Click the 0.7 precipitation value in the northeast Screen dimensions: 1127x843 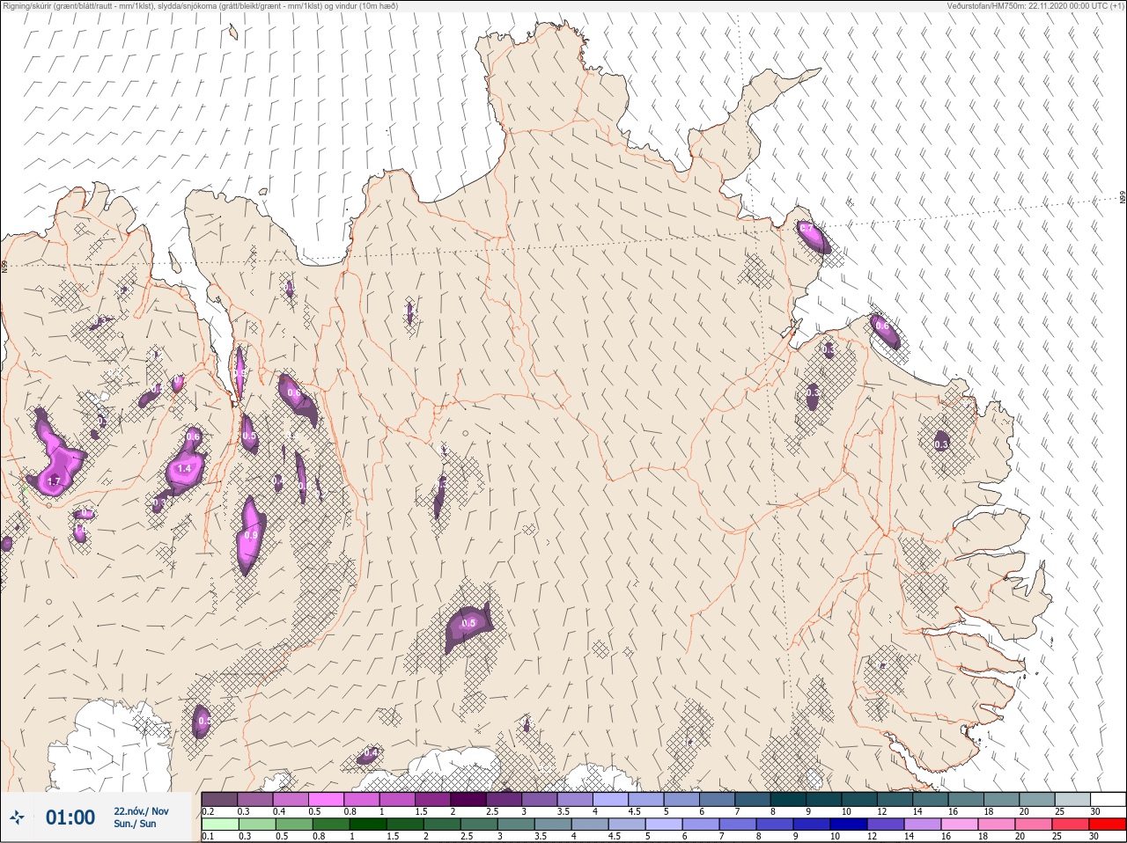point(806,228)
